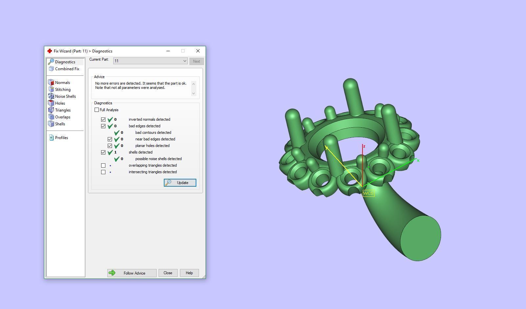Image resolution: width=526 pixels, height=309 pixels.
Task: Click the Next button
Action: 196,61
